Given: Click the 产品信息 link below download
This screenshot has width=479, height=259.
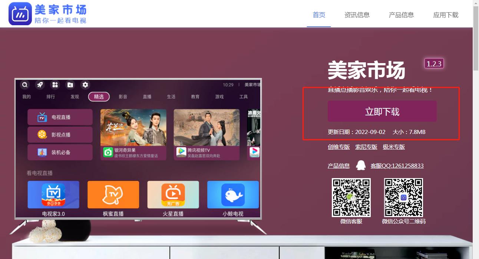Looking at the screenshot, I should [338, 166].
